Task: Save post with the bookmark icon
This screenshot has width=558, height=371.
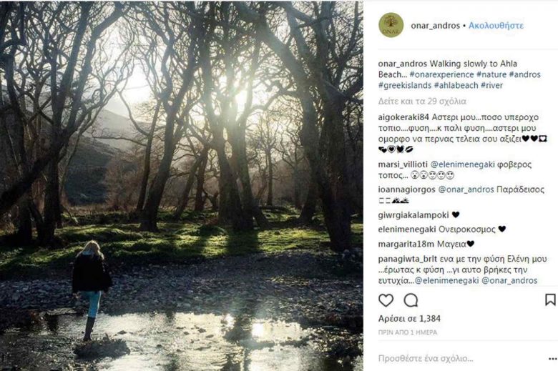Action: tap(549, 300)
